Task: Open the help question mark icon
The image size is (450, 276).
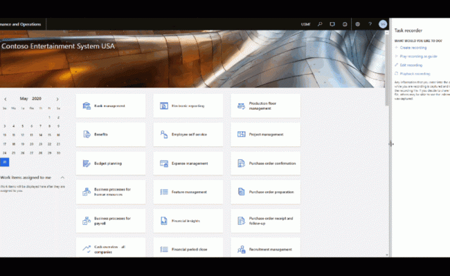Action: tap(370, 24)
